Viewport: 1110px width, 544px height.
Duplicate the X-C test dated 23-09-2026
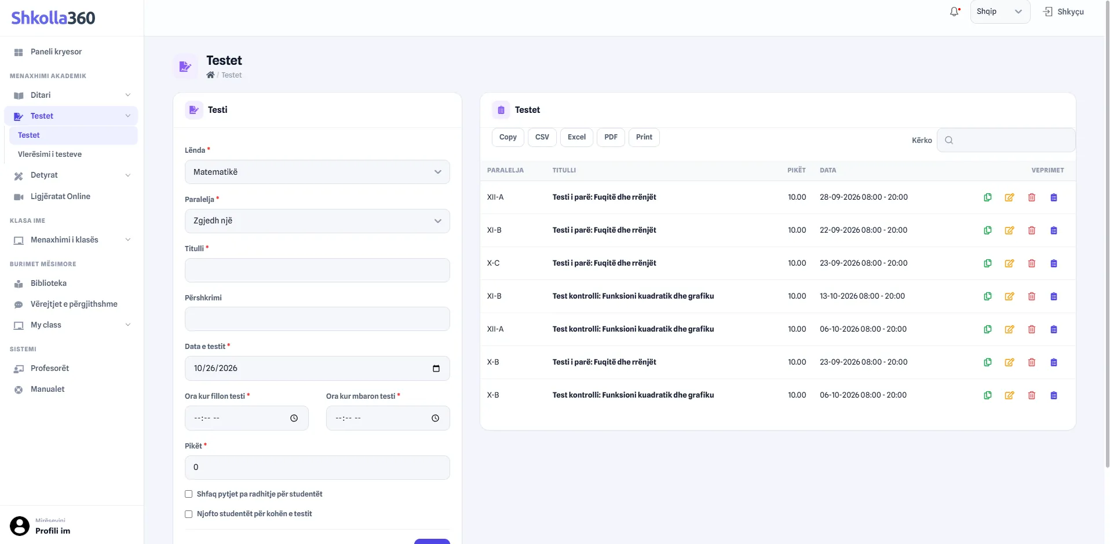988,263
